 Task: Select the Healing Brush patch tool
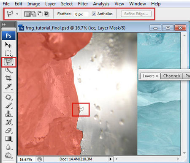point(8,97)
